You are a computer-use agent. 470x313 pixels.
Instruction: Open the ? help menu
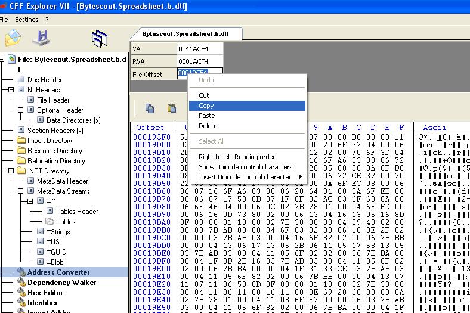47,20
